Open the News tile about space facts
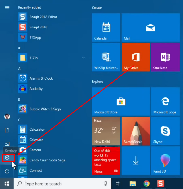 (106, 161)
